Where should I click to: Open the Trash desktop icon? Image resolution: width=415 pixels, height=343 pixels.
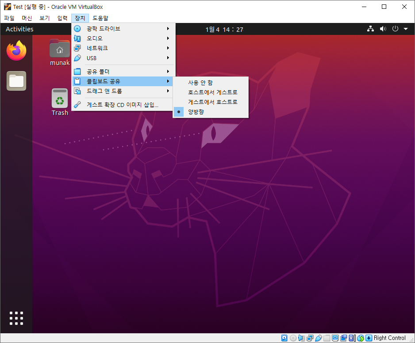60,102
